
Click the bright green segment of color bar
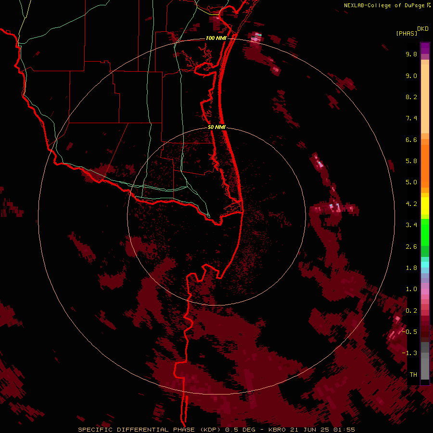tap(425, 232)
